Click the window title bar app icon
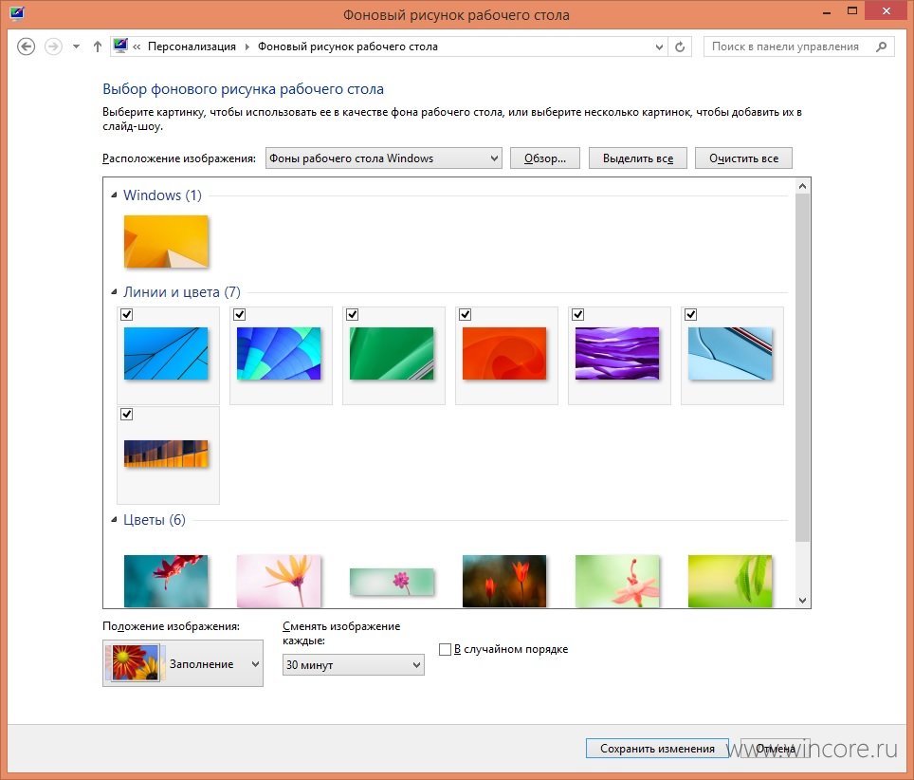914x780 pixels. (x=17, y=13)
